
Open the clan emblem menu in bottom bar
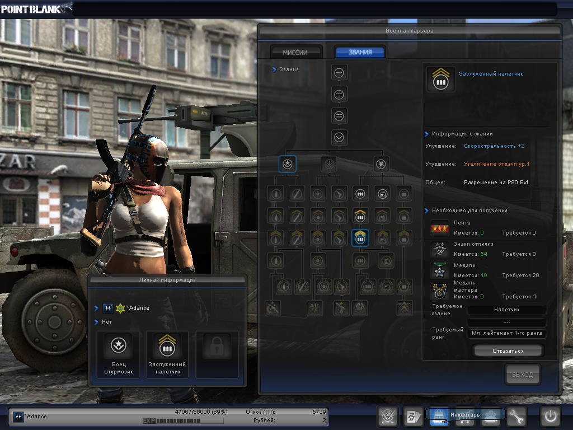tap(387, 416)
